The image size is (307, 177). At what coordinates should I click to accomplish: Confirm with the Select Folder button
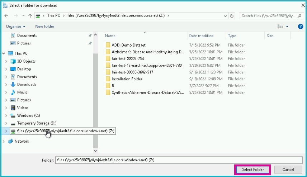253,169
